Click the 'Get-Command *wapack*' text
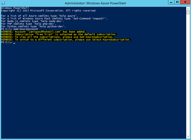 click(x=90, y=19)
